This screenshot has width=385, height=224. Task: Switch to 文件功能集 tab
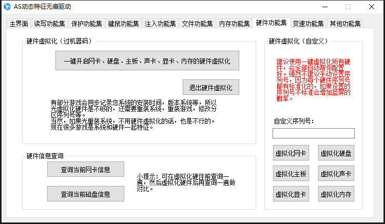point(197,24)
